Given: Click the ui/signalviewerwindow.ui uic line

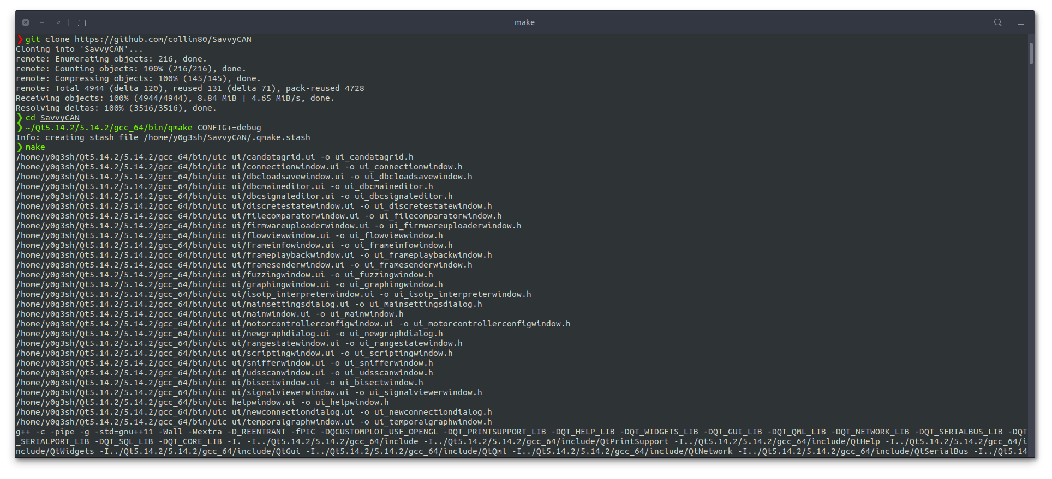Looking at the screenshot, I should [x=249, y=392].
